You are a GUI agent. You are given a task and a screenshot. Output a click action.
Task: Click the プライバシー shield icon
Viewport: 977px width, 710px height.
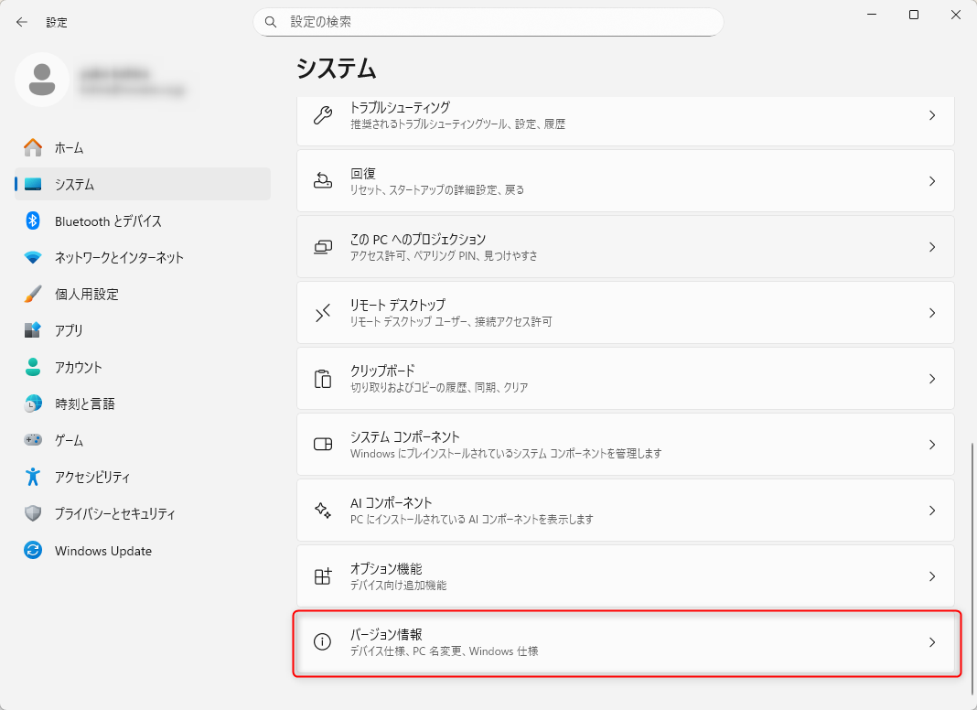tap(33, 513)
